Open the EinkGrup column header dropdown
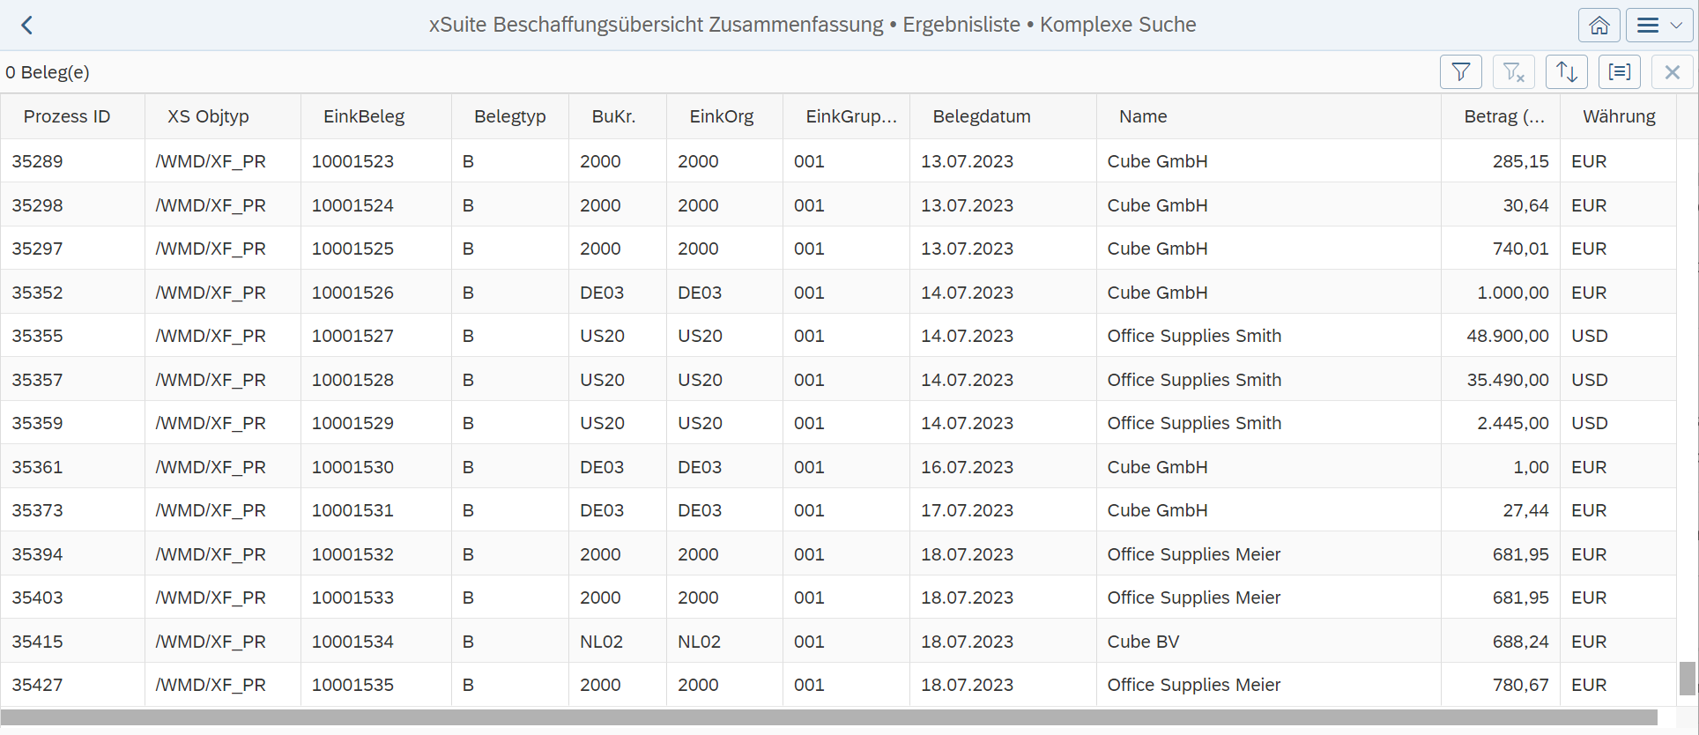 pyautogui.click(x=848, y=115)
